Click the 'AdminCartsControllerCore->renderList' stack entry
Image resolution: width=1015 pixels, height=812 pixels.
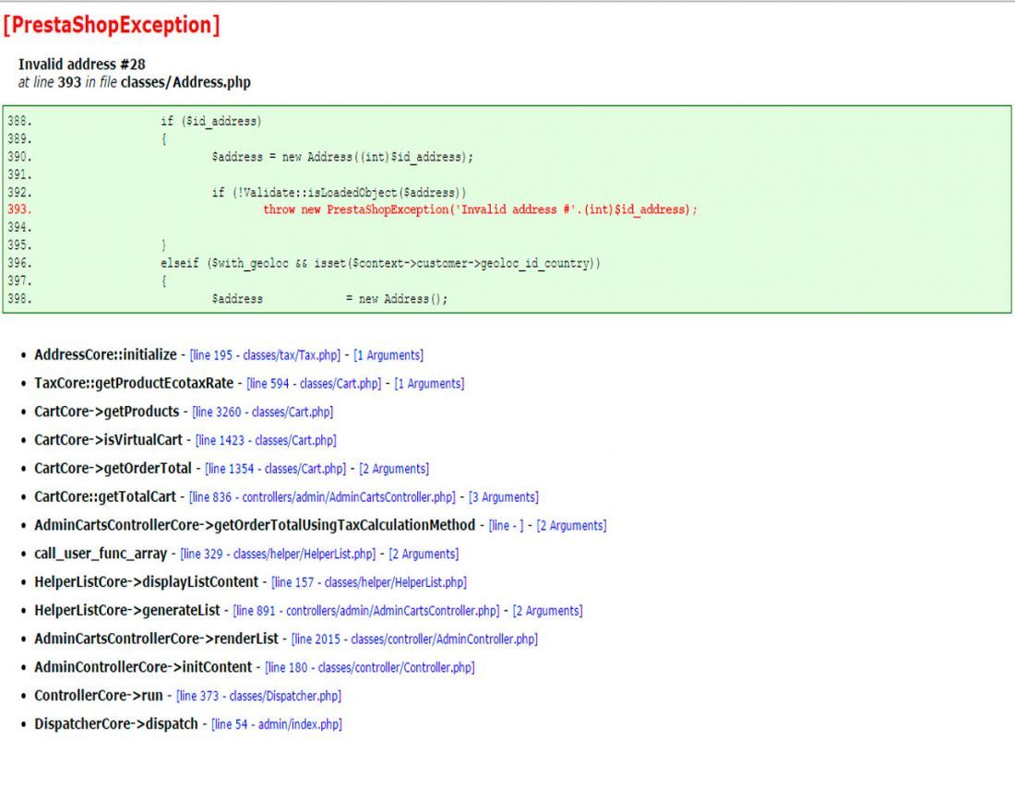[156, 639]
